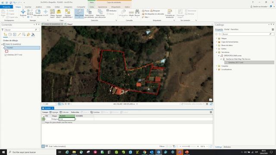Click Convertir en anotación
The width and height of the screenshot is (276, 155).
[x=169, y=13]
